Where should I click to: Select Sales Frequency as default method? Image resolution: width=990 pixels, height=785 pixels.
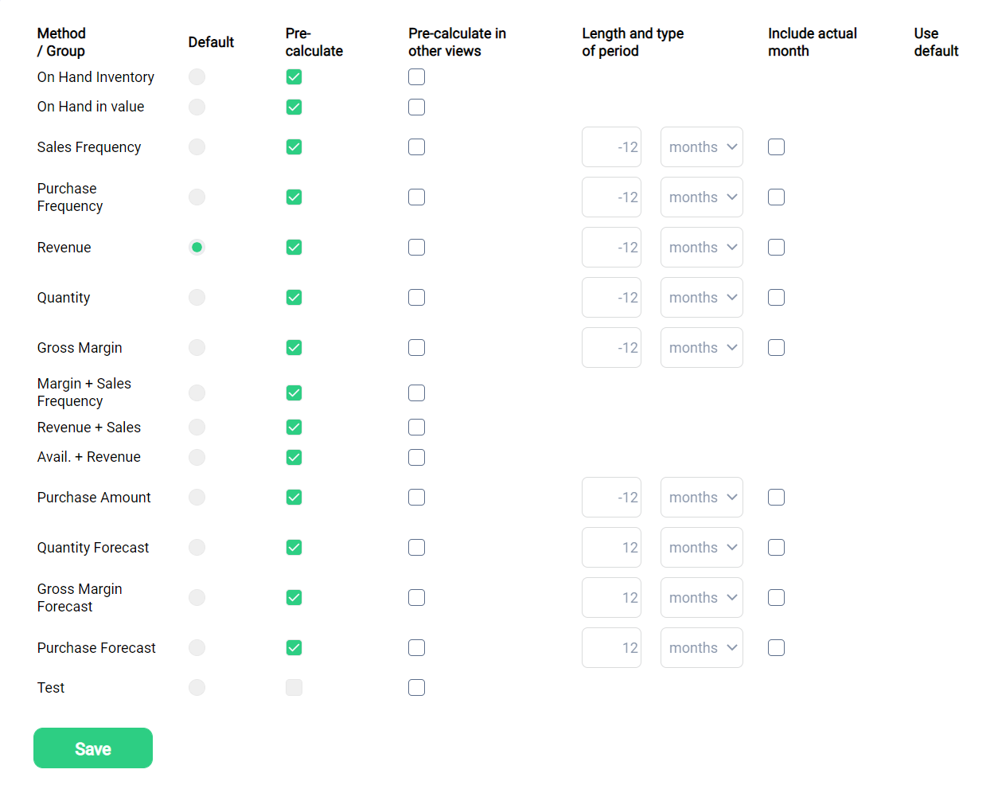(x=197, y=147)
